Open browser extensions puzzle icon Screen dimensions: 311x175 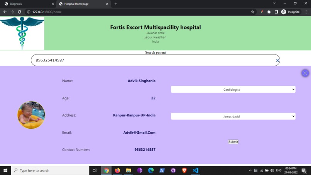pyautogui.click(x=269, y=12)
